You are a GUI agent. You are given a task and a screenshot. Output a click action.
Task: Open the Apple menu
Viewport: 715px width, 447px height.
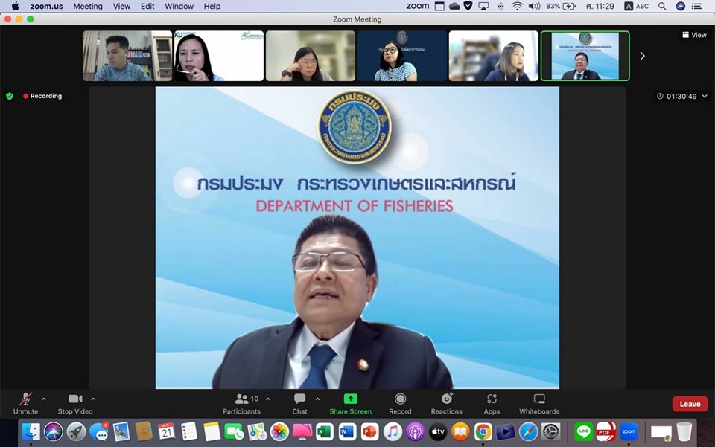coord(15,7)
